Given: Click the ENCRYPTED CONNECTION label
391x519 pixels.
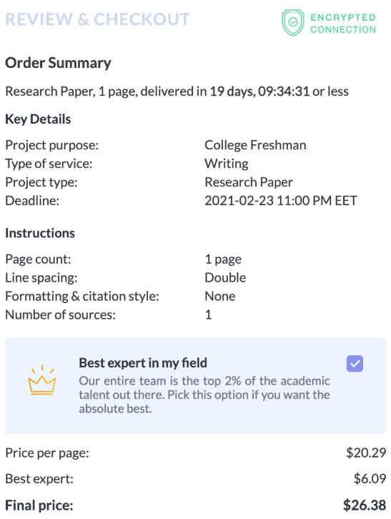Looking at the screenshot, I should (343, 24).
